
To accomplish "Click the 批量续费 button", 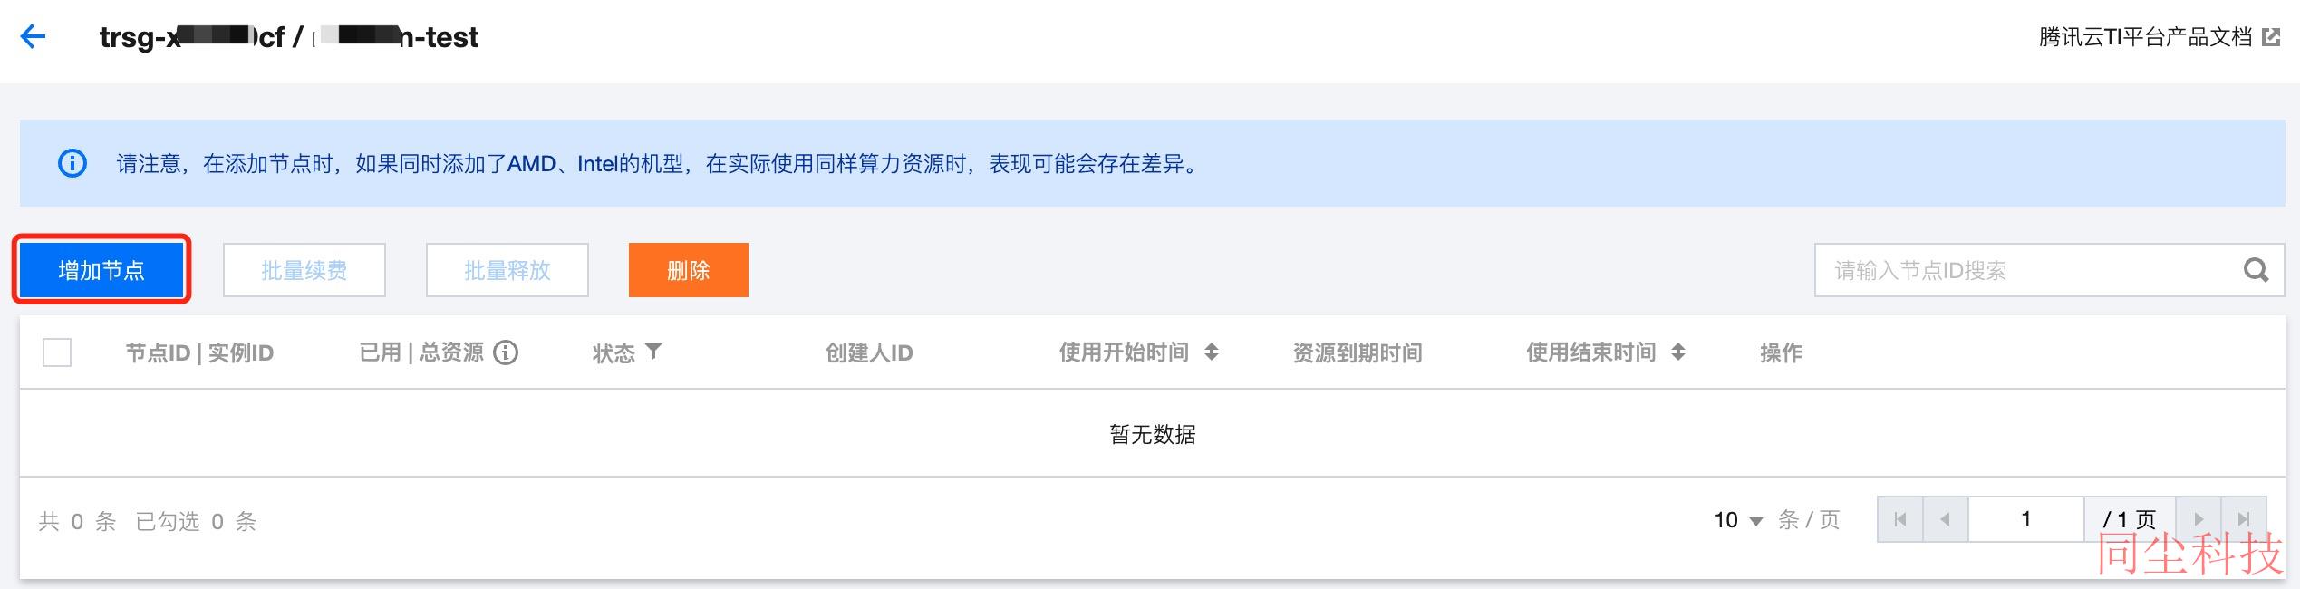I will tap(304, 270).
